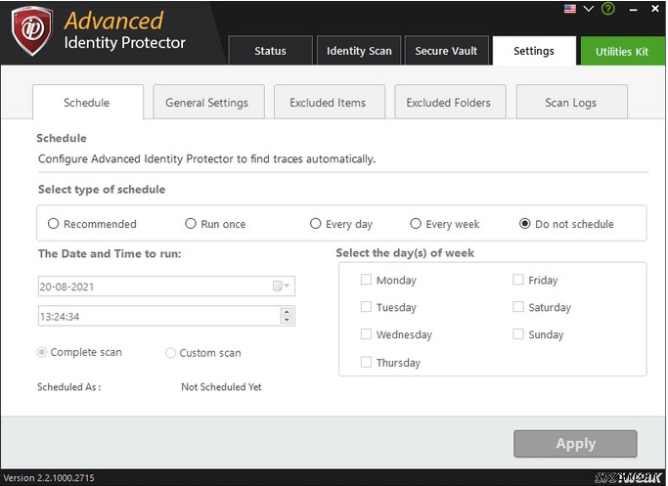Go to the Secure Vault tab
668x486 pixels.
[x=446, y=51]
